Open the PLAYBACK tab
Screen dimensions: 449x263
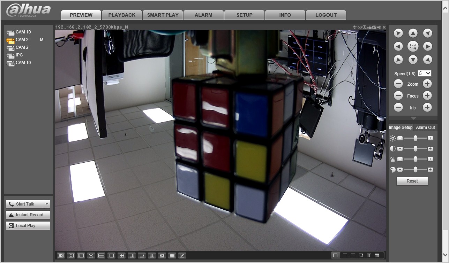[122, 15]
